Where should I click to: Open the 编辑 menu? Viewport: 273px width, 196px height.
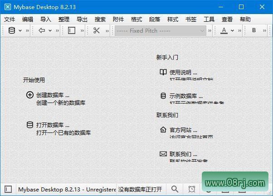point(28,19)
